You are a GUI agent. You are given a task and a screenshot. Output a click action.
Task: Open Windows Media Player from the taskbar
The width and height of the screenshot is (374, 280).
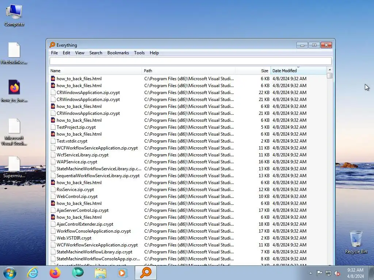coord(123,273)
